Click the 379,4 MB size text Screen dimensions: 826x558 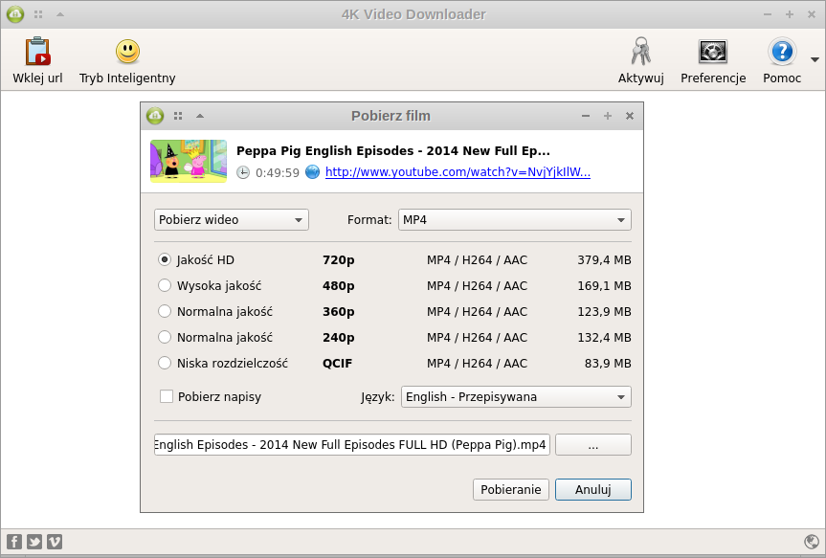604,259
